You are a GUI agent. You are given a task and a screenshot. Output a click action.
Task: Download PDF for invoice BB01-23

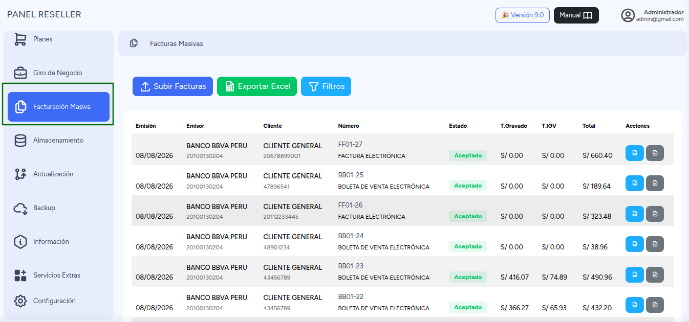[x=635, y=275]
